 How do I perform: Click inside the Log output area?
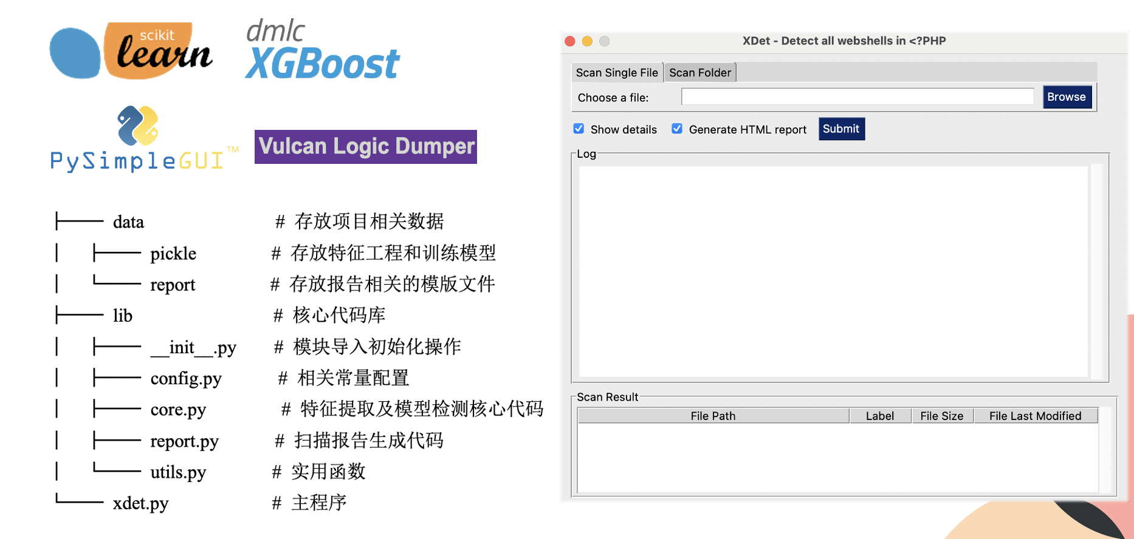[833, 271]
